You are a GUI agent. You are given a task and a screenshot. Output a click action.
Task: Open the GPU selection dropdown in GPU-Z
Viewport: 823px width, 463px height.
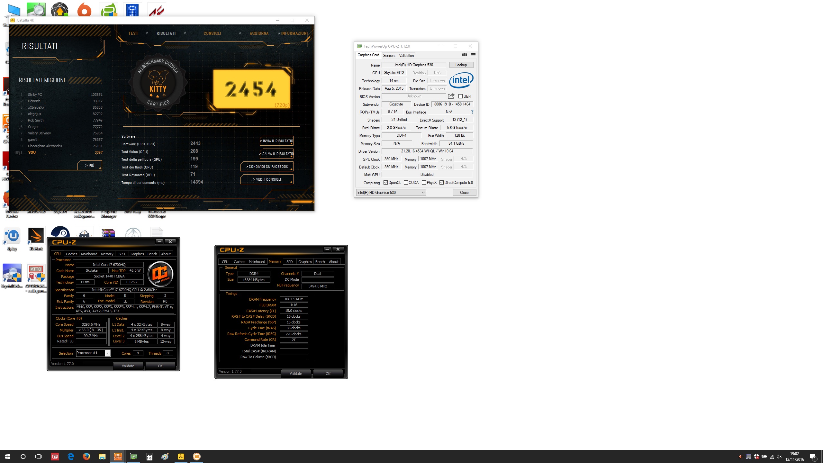point(391,192)
